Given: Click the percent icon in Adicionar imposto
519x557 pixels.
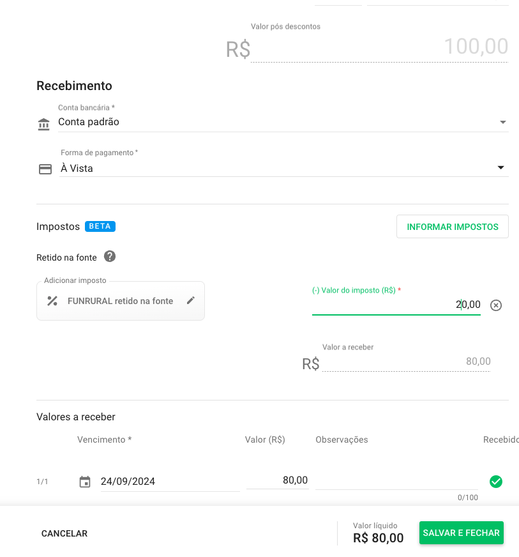Looking at the screenshot, I should [52, 301].
